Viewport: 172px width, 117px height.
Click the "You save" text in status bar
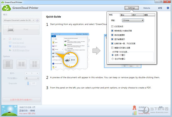pyautogui.click(x=27, y=114)
